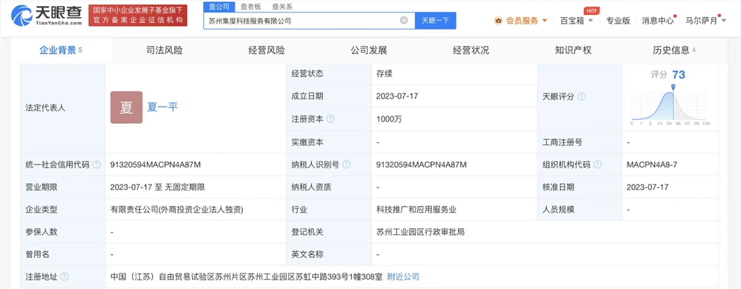The height and width of the screenshot is (289, 741).
Task: Open the 消息中心 link
Action: 658,21
